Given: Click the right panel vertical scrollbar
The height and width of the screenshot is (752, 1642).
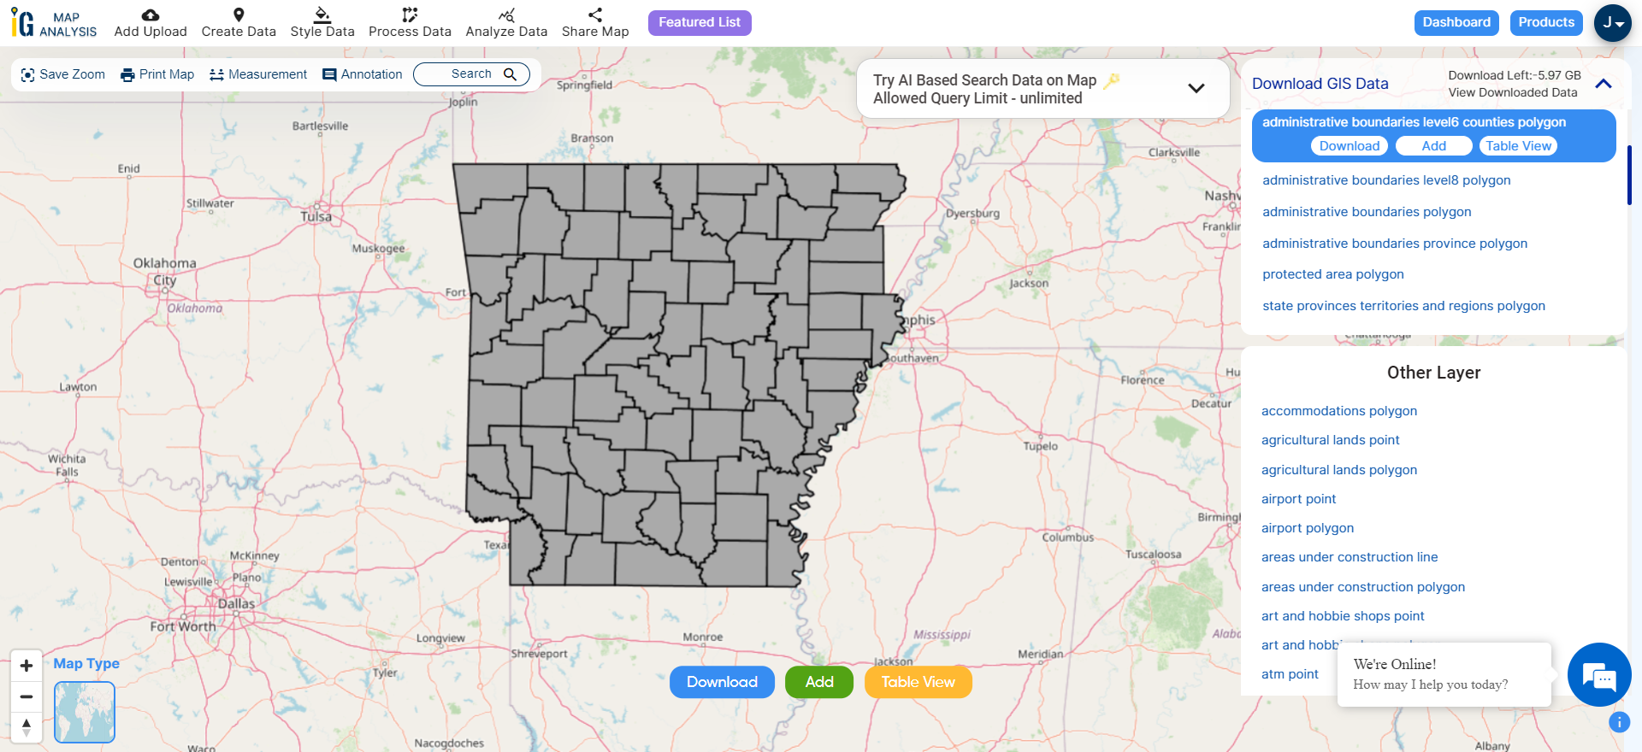Looking at the screenshot, I should click(x=1629, y=175).
